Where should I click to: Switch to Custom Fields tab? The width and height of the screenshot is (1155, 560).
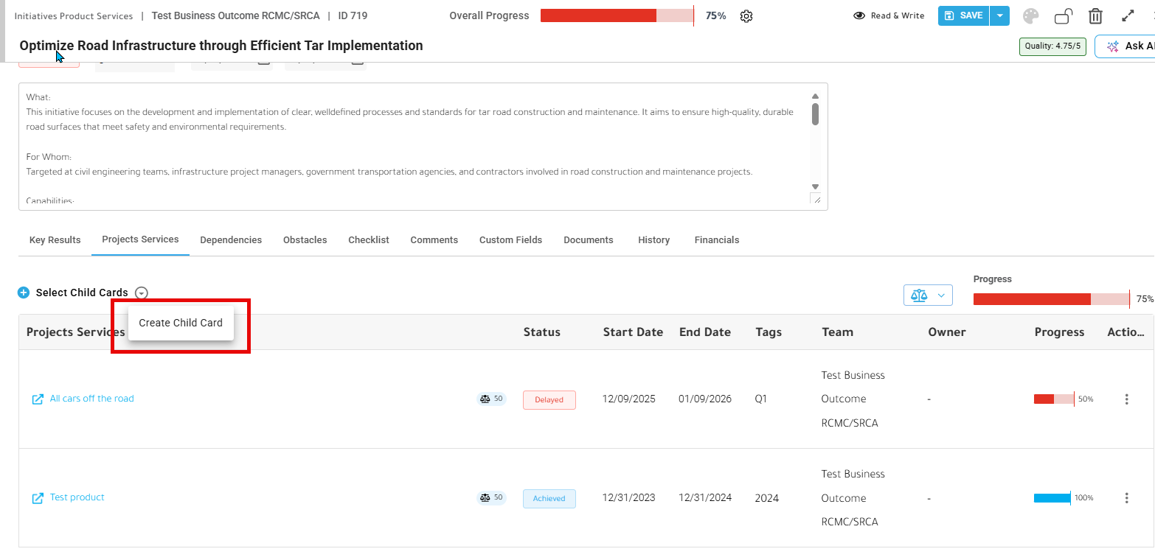[x=510, y=240]
